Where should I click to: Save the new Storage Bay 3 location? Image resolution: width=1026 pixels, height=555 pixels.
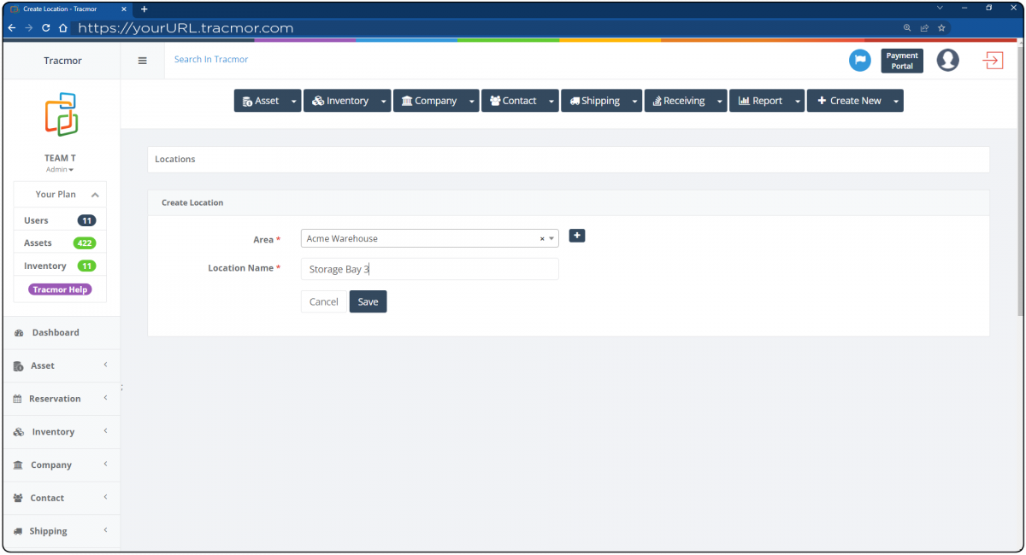tap(368, 301)
